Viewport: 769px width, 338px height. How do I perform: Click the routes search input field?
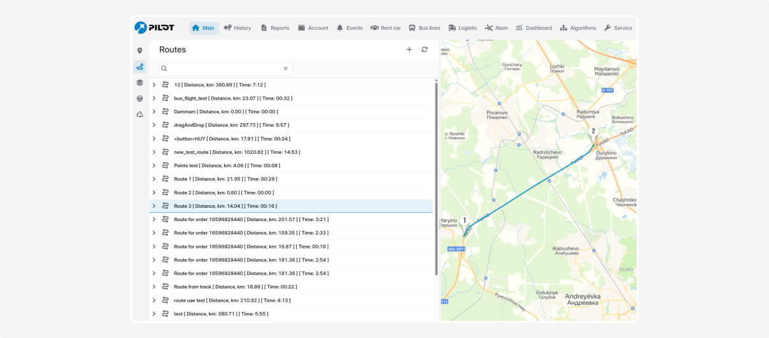pos(223,69)
